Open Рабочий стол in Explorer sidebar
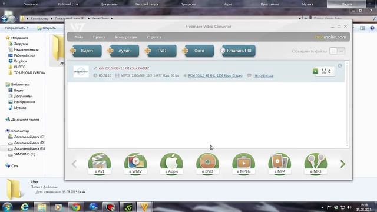 point(22,55)
